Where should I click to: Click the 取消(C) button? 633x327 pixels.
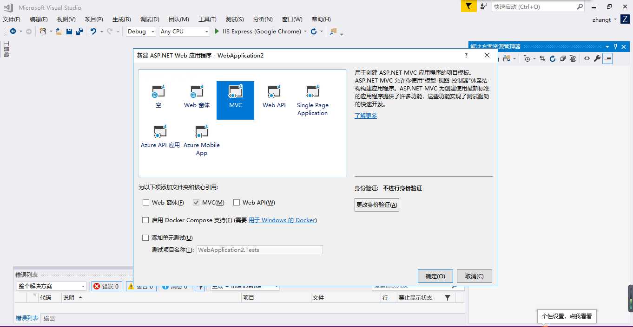click(x=475, y=276)
